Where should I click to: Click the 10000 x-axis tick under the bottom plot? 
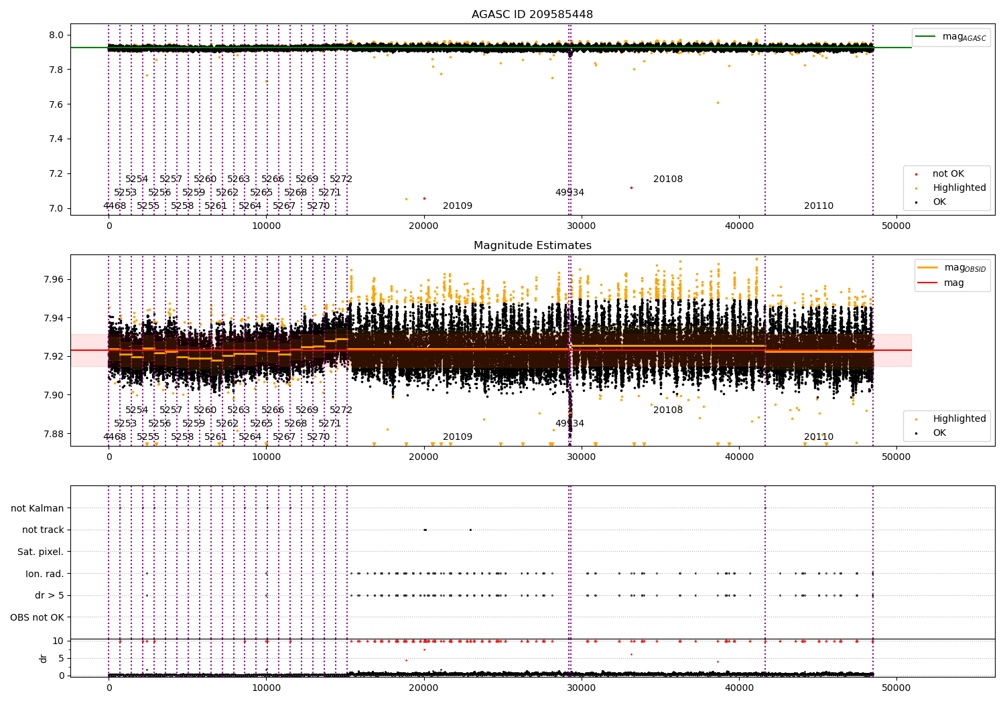coord(266,688)
